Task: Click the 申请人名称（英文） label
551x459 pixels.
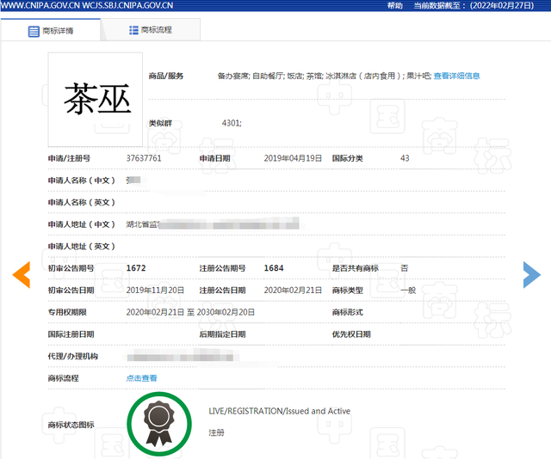Action: click(82, 203)
